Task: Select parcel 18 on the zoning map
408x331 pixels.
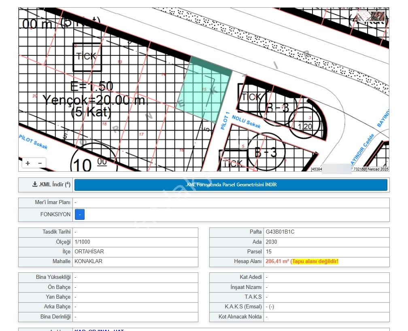Action: click(x=104, y=124)
